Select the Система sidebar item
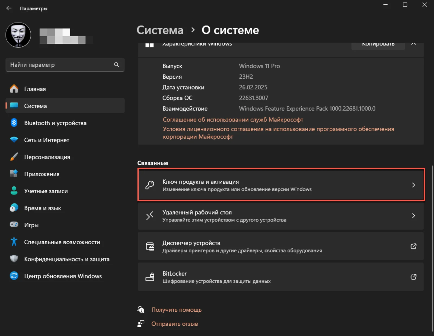The height and width of the screenshot is (336, 434). (65, 106)
